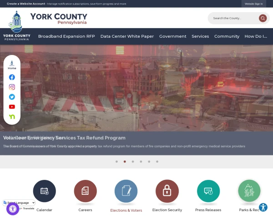Select the first carousel slide dot

tap(116, 162)
